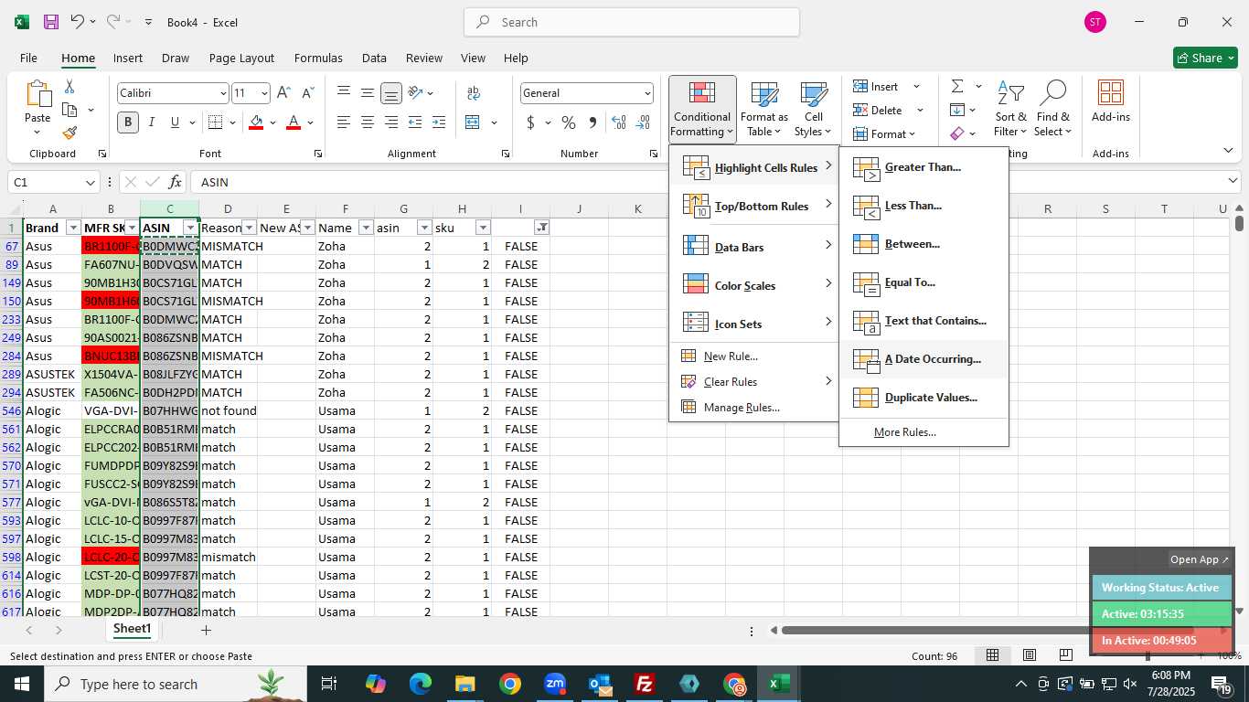Switch to Page Layout view in status bar
This screenshot has height=702, width=1249.
[x=1029, y=655]
